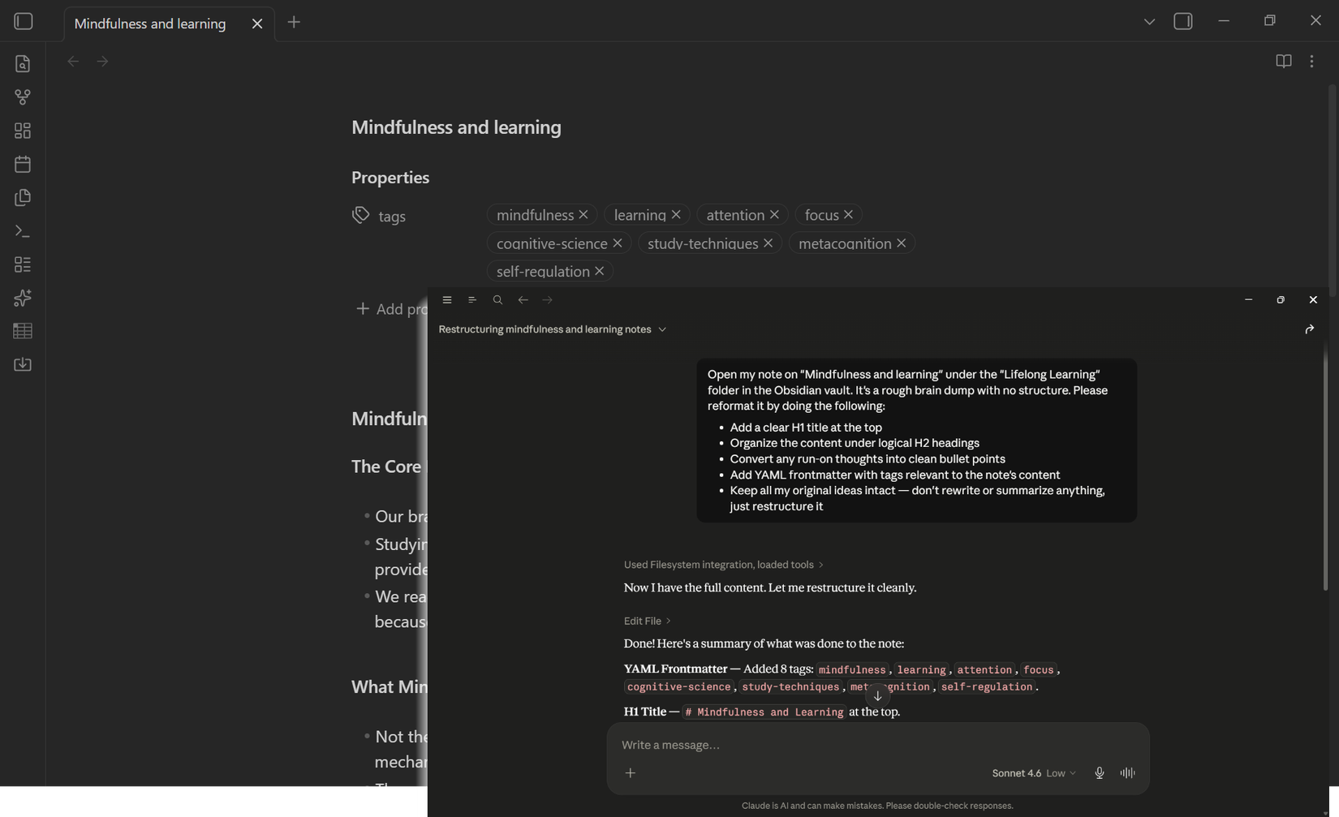The height and width of the screenshot is (817, 1339).
Task: Remove the metacognition tag
Action: (x=901, y=243)
